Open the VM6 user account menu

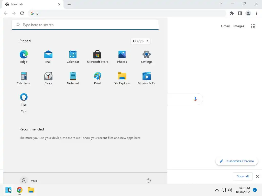point(29,180)
